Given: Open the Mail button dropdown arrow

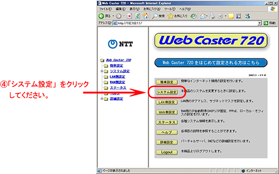Looking at the screenshot, I should pos(207,16).
